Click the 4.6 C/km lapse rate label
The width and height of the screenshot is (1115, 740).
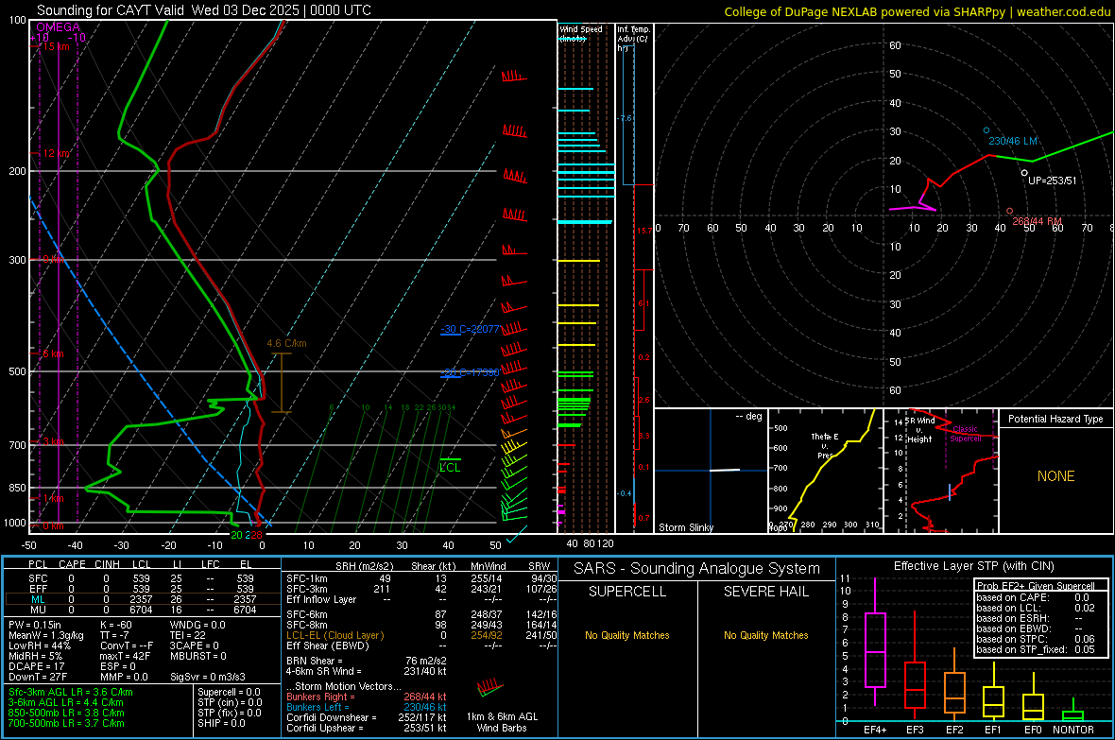286,343
